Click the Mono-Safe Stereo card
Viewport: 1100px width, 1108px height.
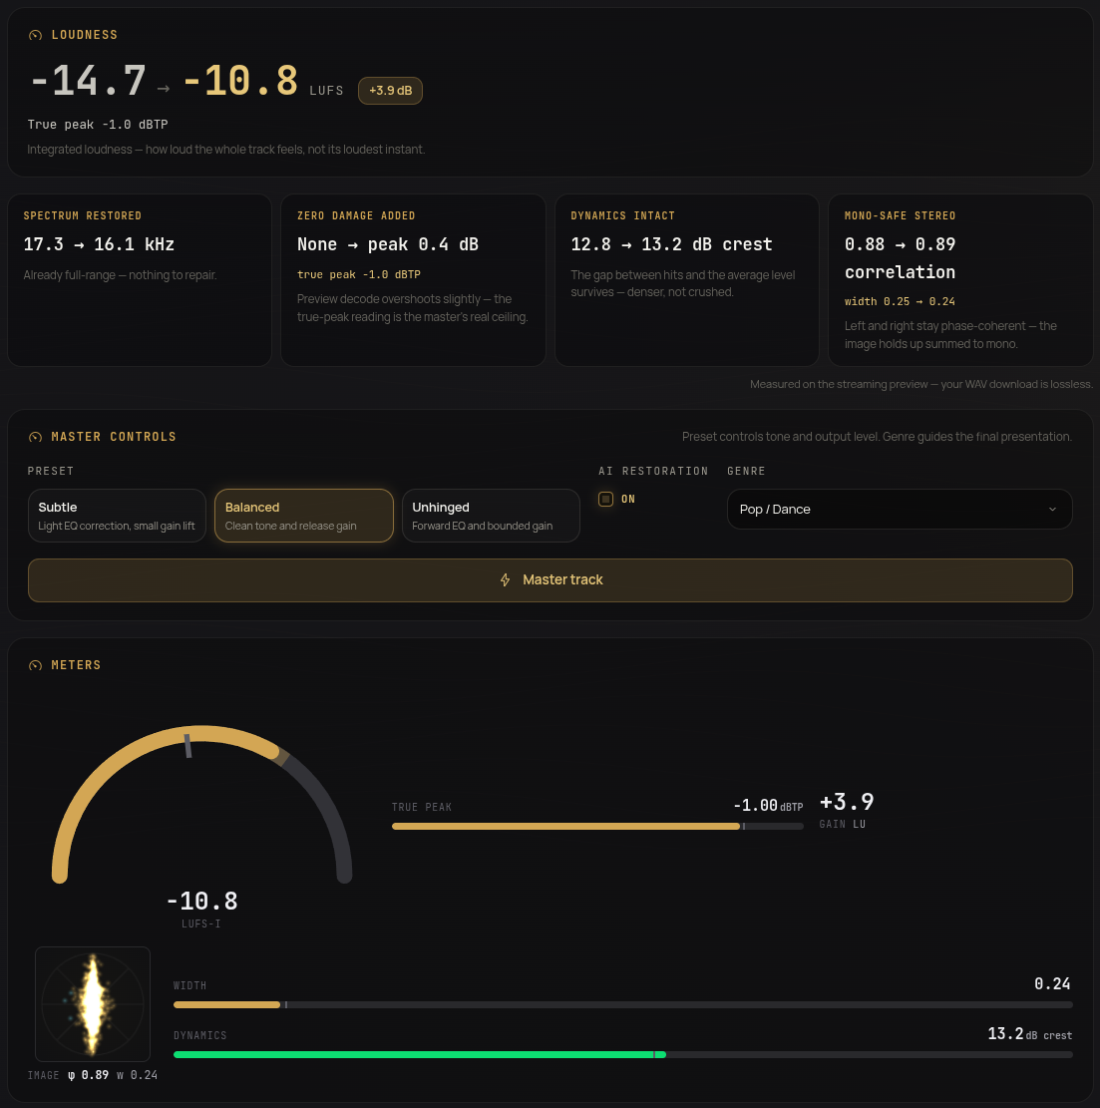pos(960,280)
